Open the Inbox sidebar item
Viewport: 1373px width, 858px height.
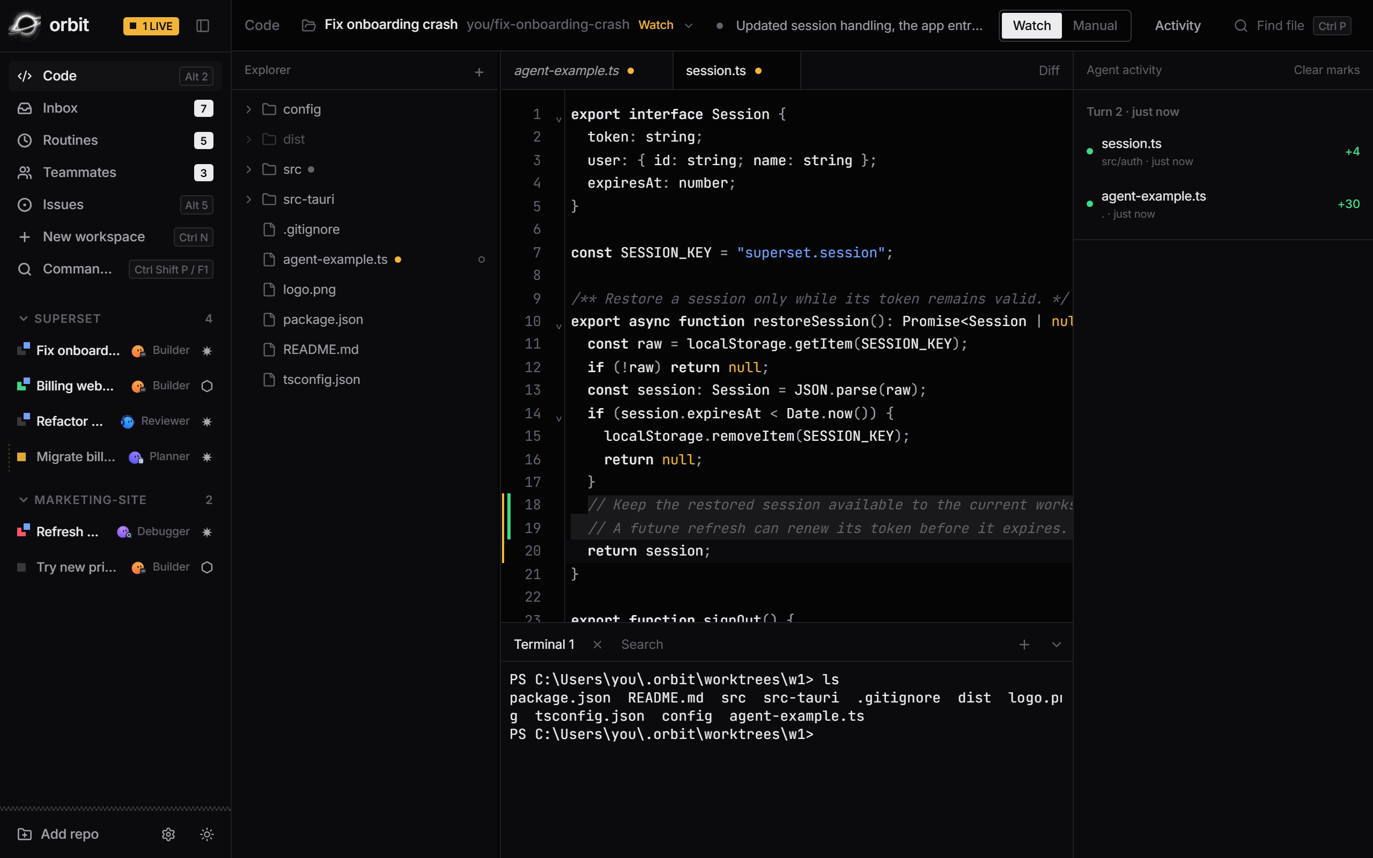pos(115,108)
